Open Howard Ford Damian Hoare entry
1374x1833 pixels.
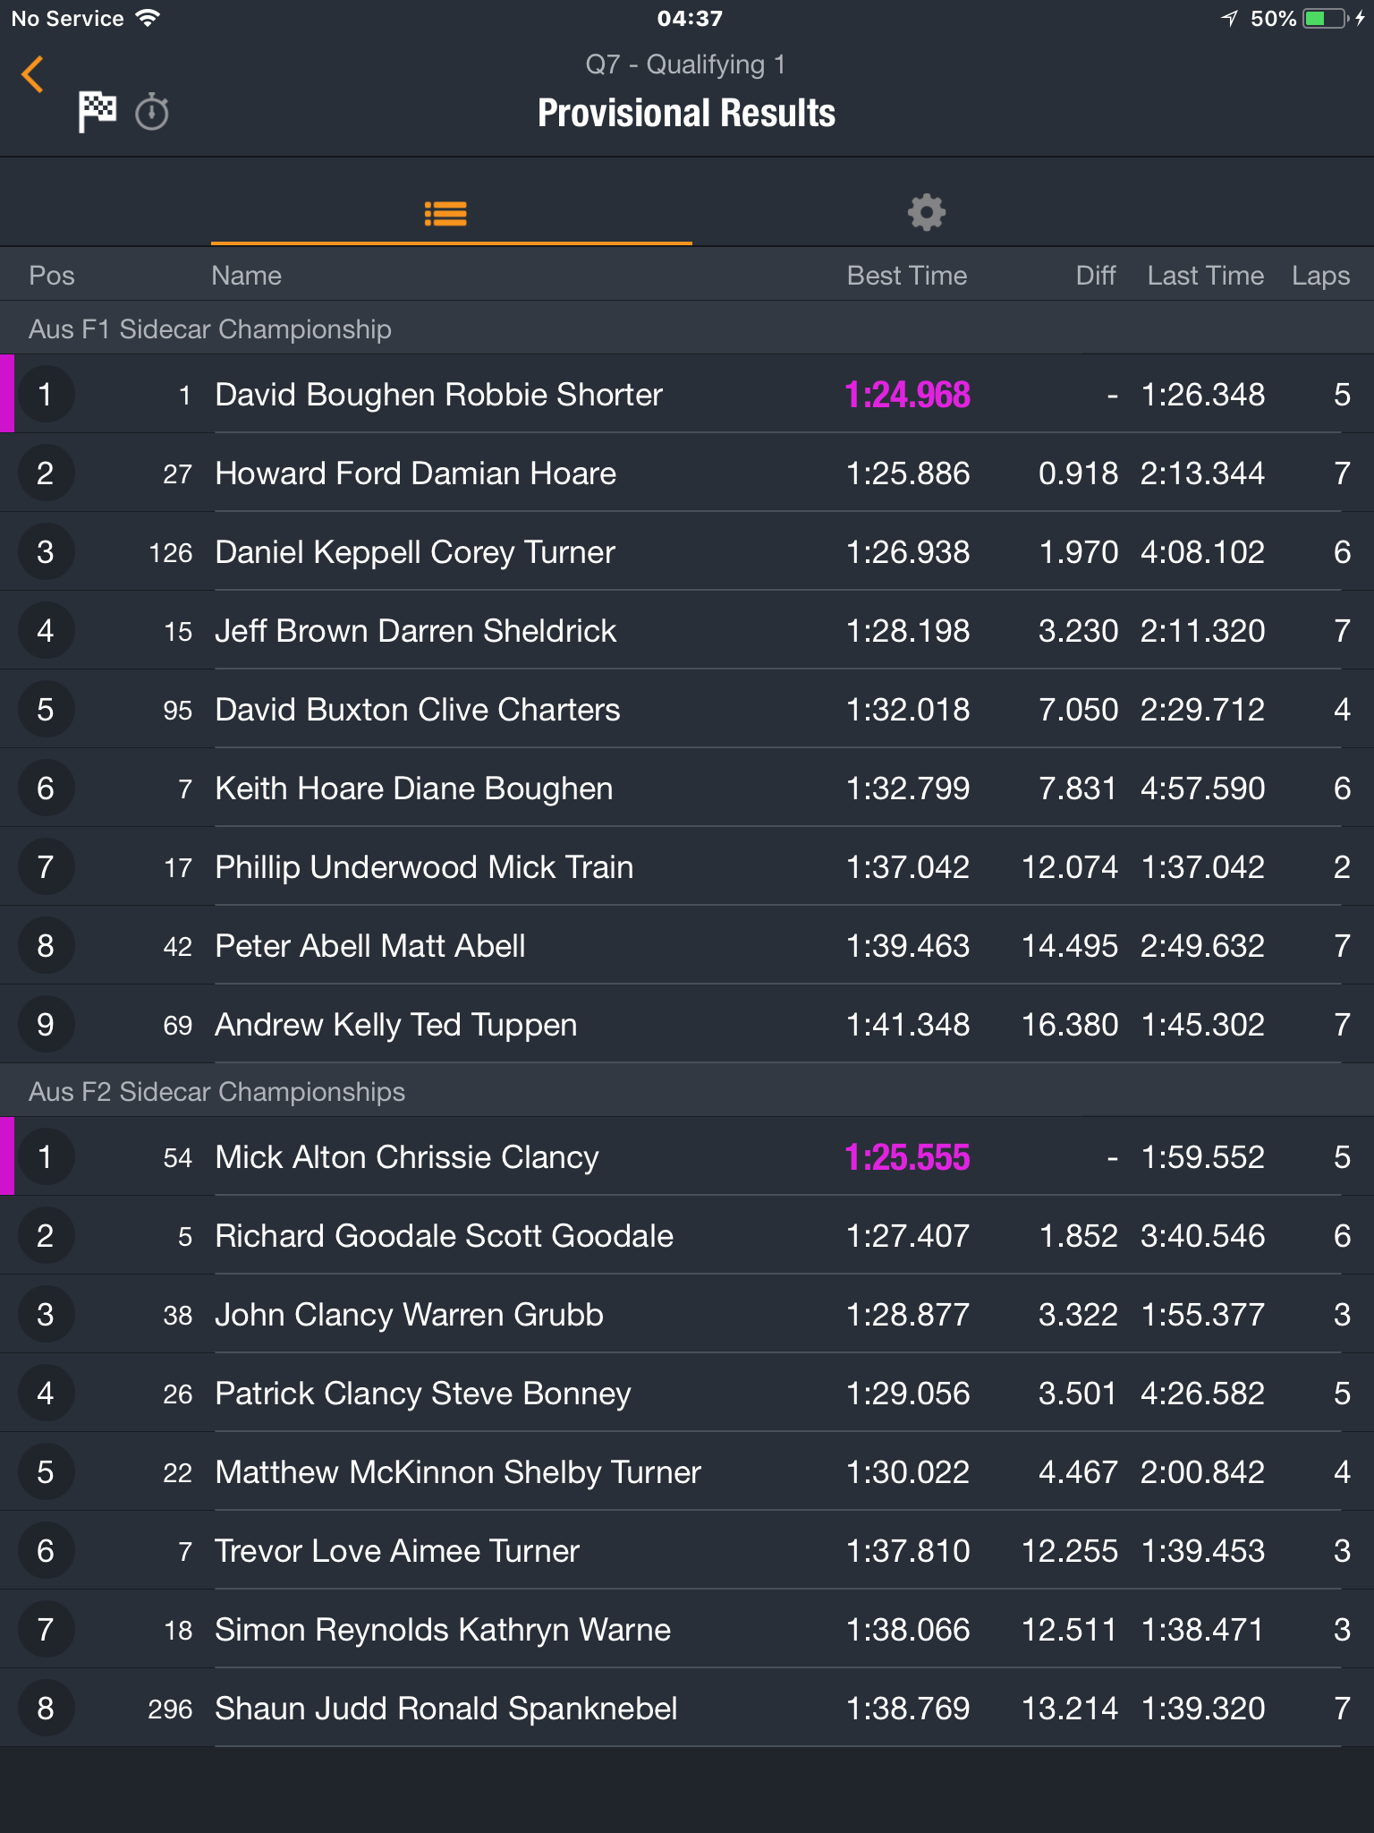click(687, 473)
